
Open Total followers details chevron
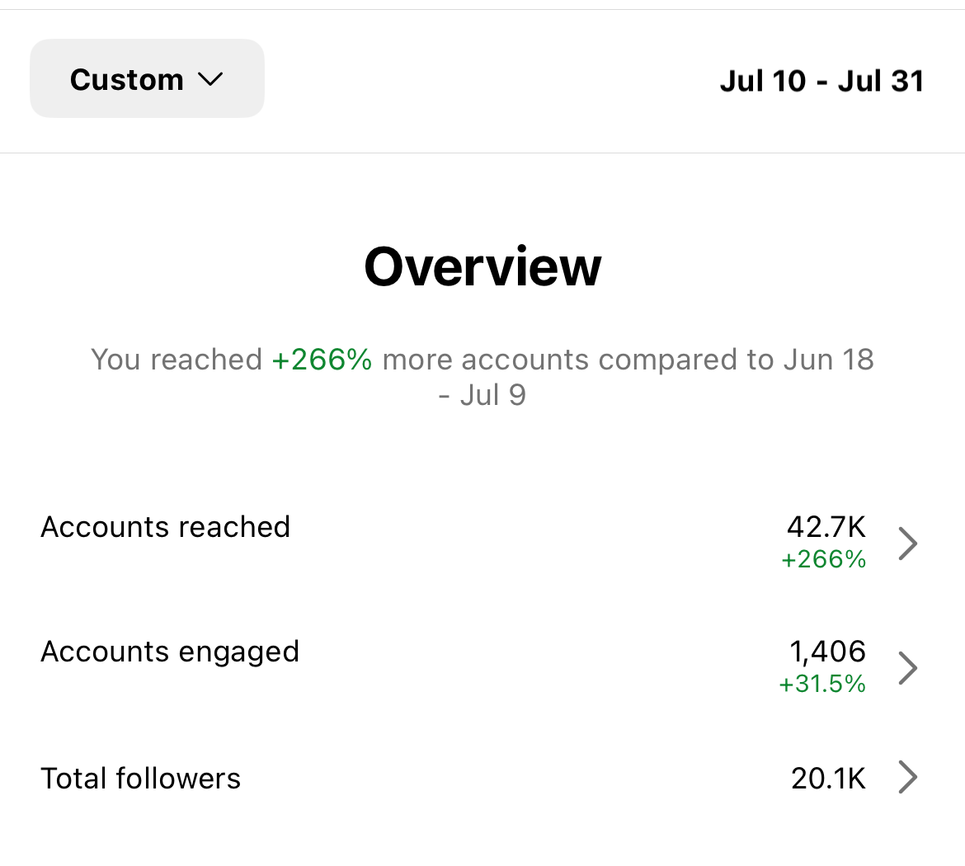tap(907, 778)
